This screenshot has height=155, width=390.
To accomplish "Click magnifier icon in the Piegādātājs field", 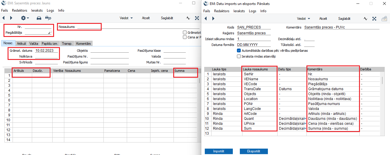I will (50, 33).
